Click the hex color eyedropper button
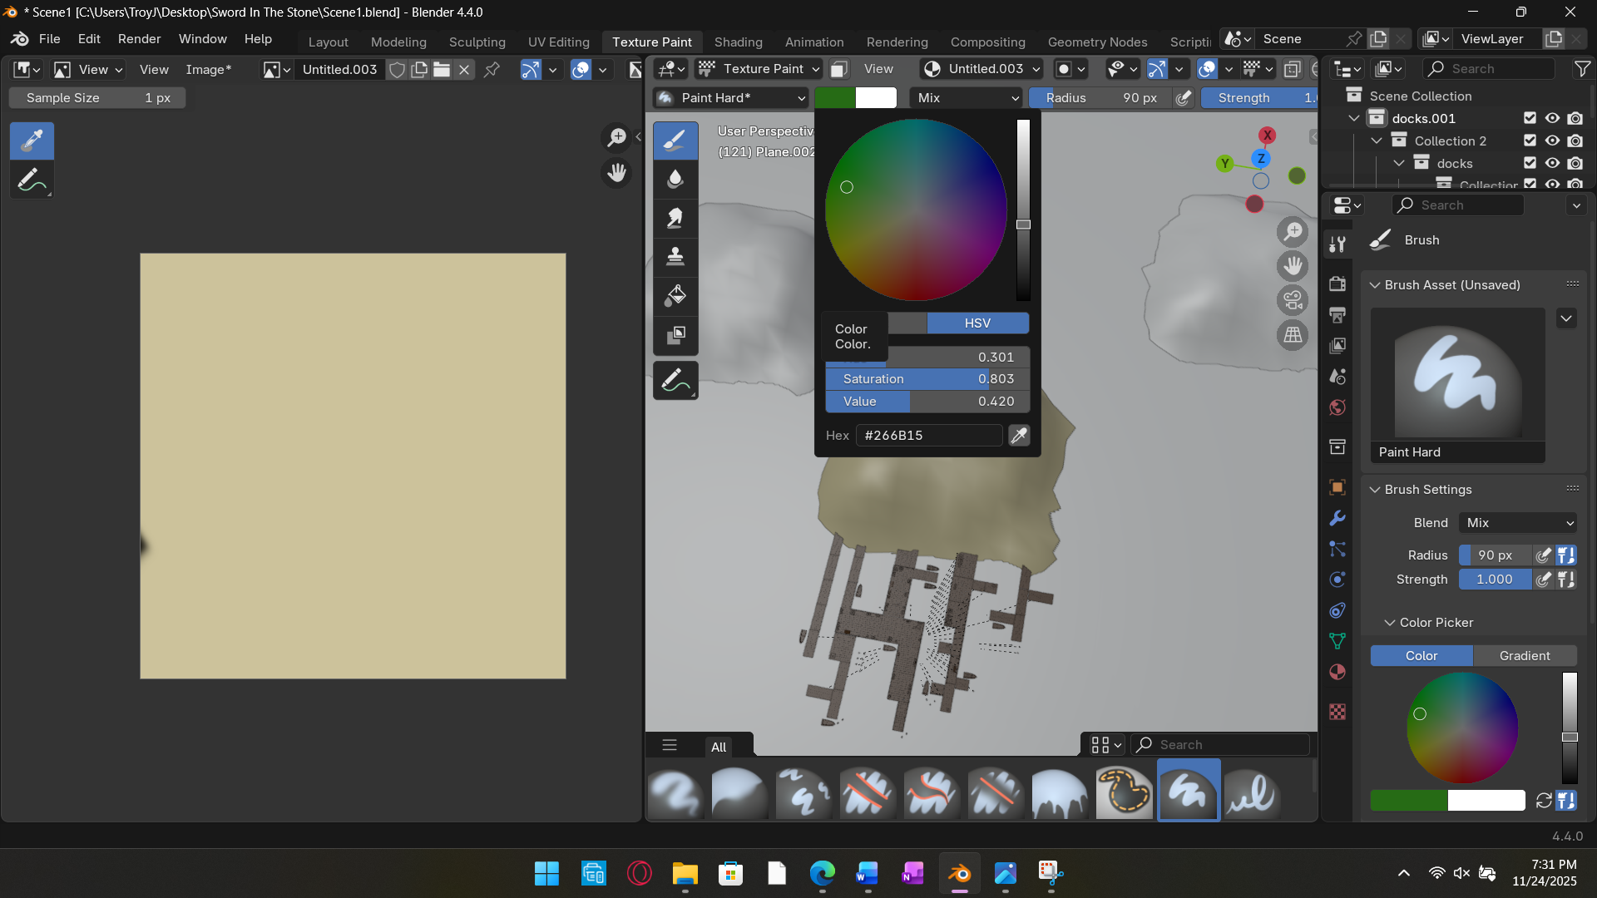This screenshot has width=1597, height=898. (x=1019, y=435)
